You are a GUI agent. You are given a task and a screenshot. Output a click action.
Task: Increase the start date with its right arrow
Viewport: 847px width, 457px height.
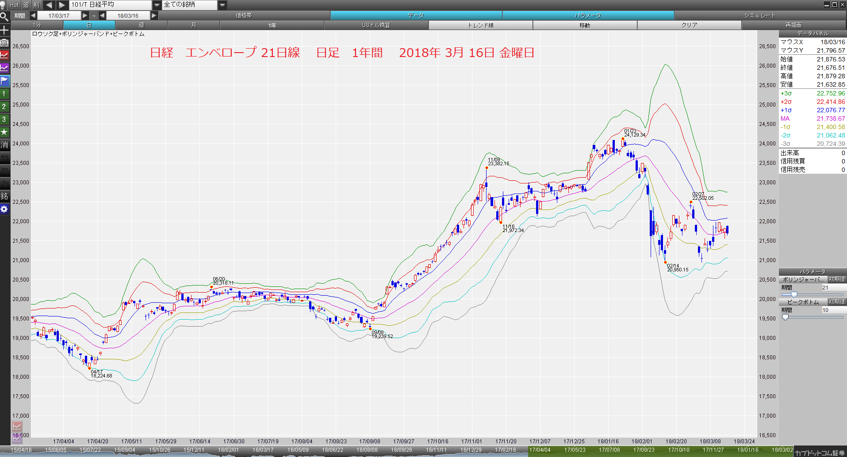[85, 15]
